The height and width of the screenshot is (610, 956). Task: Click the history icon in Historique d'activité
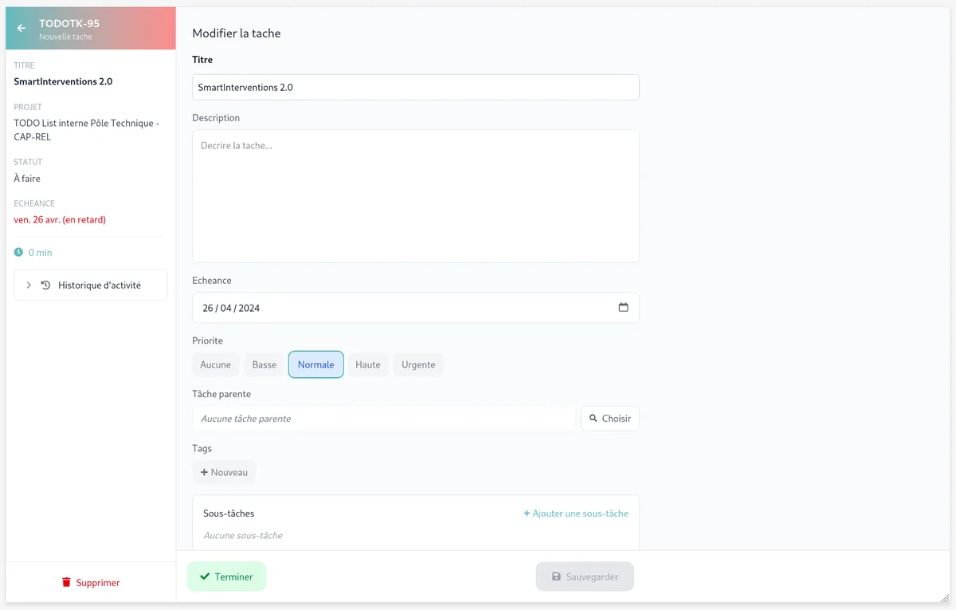(45, 285)
